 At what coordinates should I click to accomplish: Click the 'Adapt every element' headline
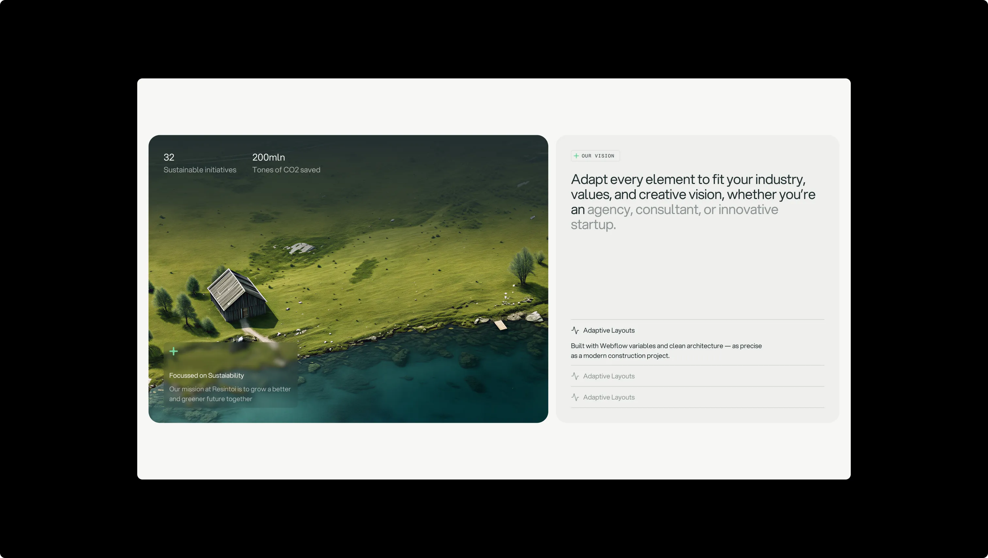[693, 202]
